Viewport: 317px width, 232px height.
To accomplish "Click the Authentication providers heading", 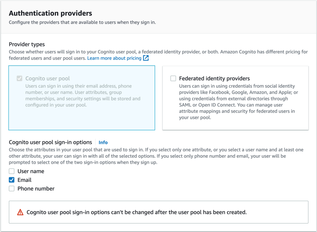I will pyautogui.click(x=50, y=13).
